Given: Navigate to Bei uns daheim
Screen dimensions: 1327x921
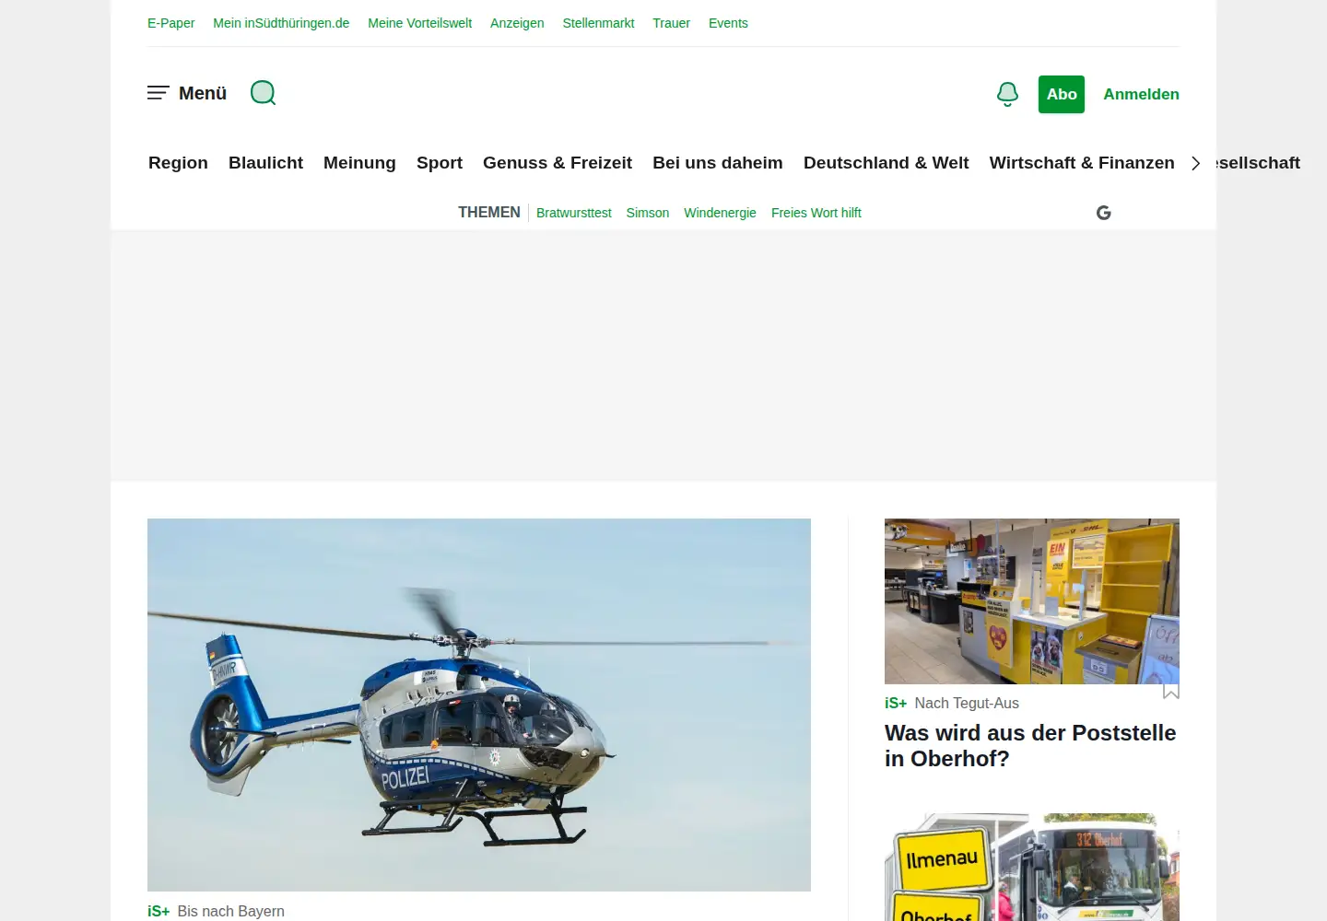Looking at the screenshot, I should coord(718,163).
